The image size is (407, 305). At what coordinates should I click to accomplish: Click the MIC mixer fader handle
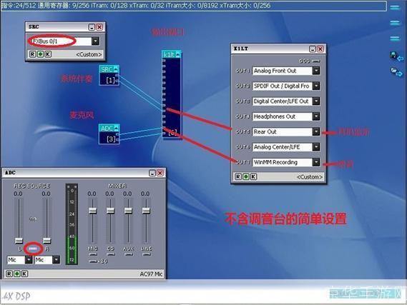click(x=93, y=211)
